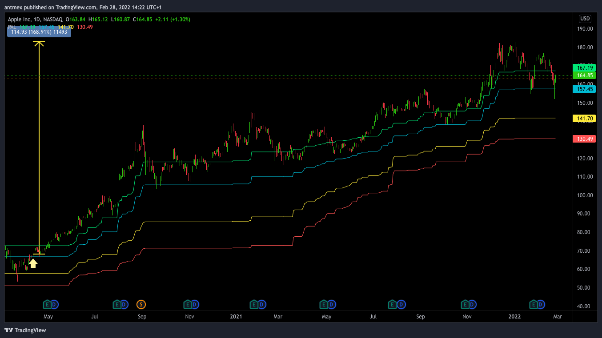This screenshot has width=602, height=338.
Task: Click the high value H165.12
Action: [x=99, y=20]
